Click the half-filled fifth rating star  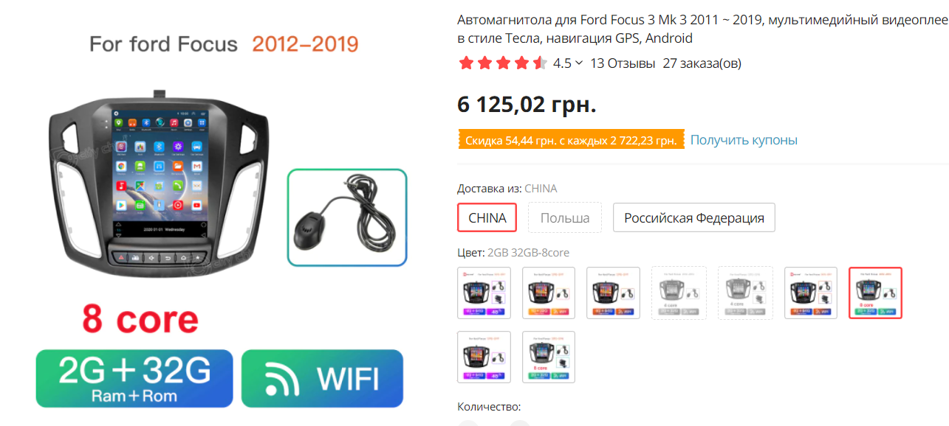click(541, 63)
